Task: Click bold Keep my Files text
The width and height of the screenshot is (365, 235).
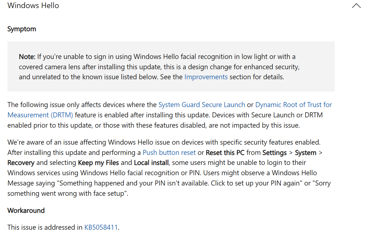Action: pos(98,163)
